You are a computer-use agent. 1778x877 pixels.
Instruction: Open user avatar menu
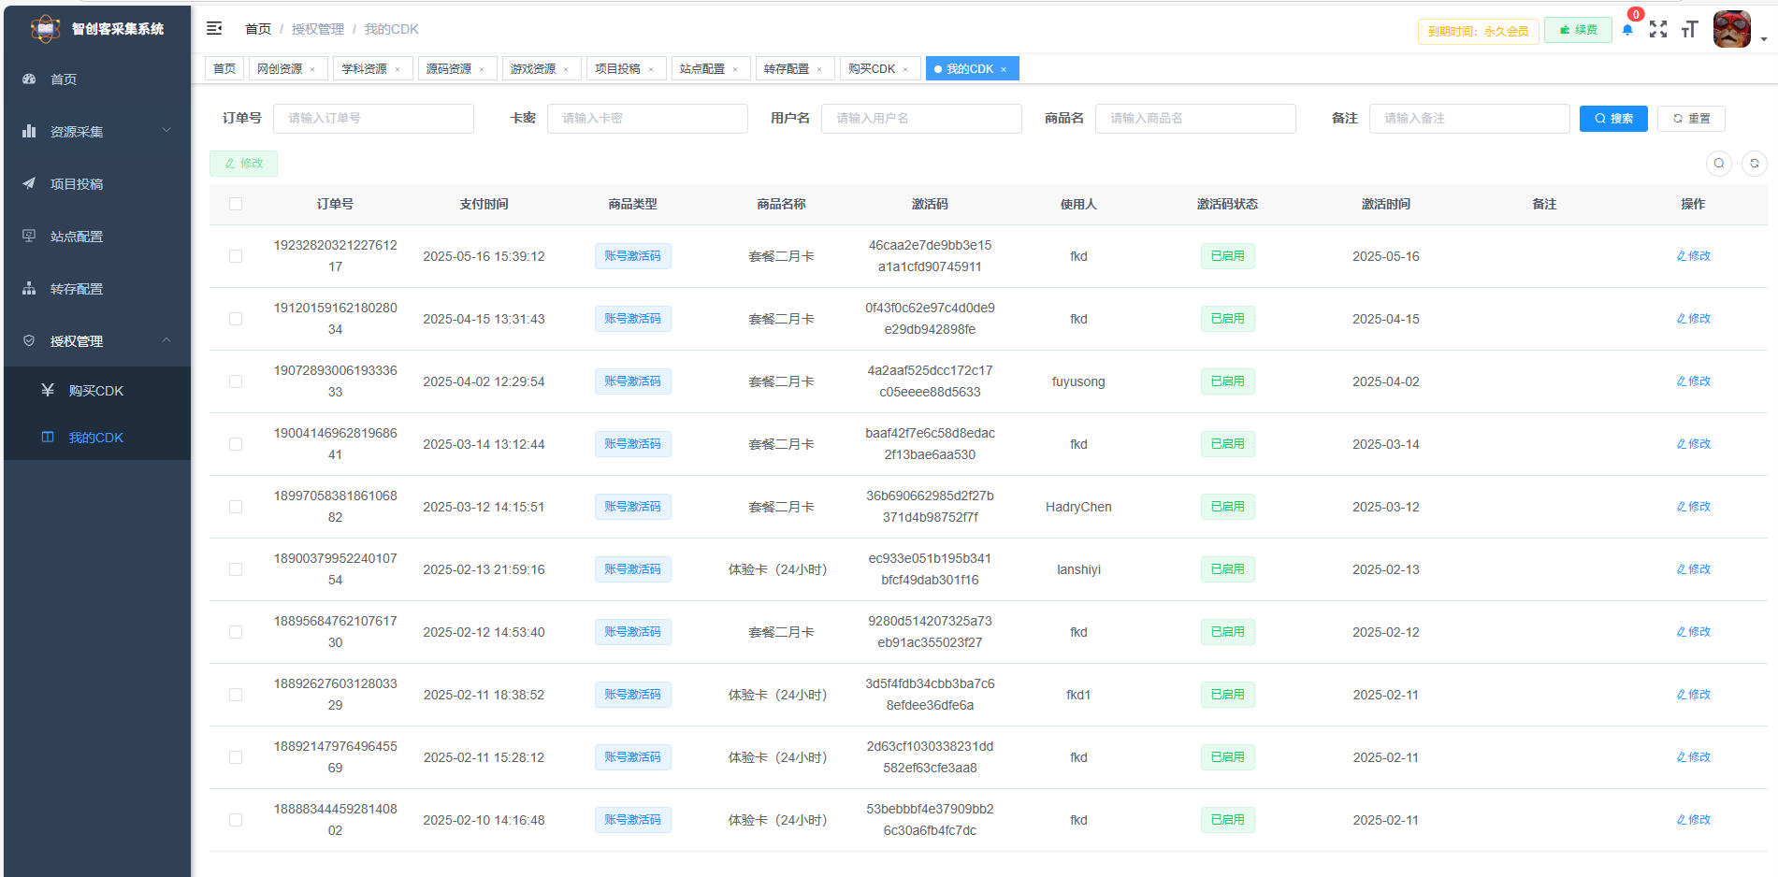[1731, 30]
